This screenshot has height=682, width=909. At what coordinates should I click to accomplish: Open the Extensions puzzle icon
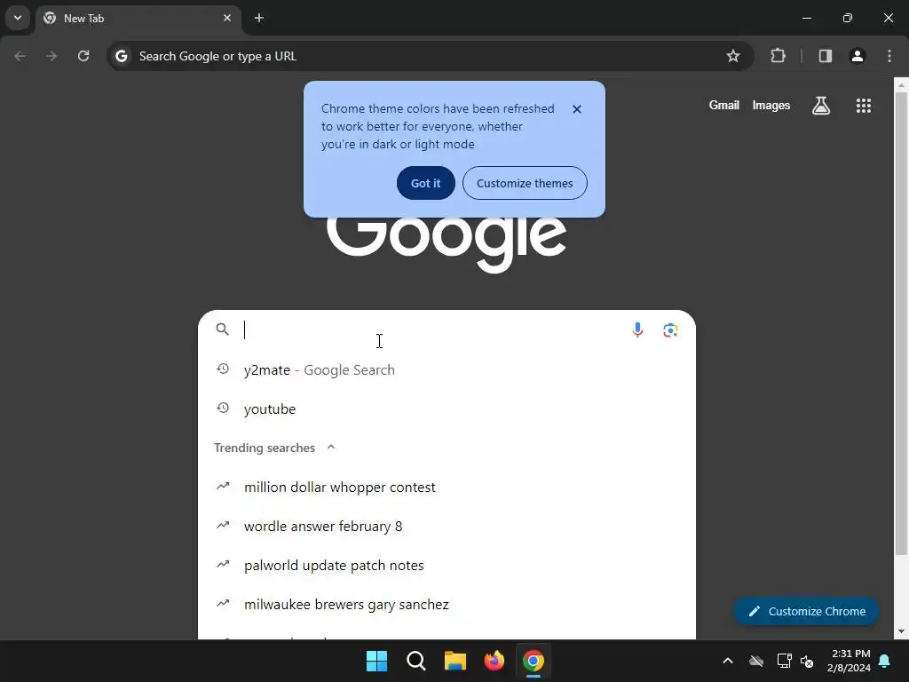[778, 56]
